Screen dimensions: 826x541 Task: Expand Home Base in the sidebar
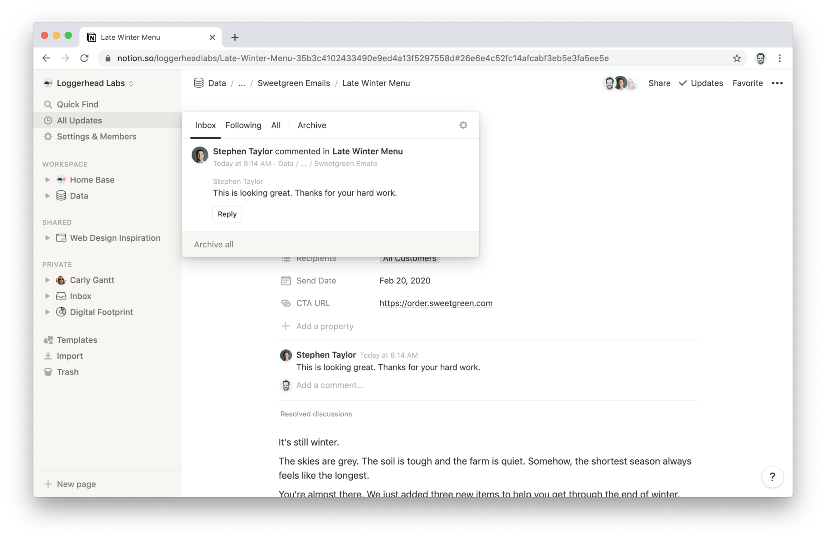pyautogui.click(x=47, y=180)
